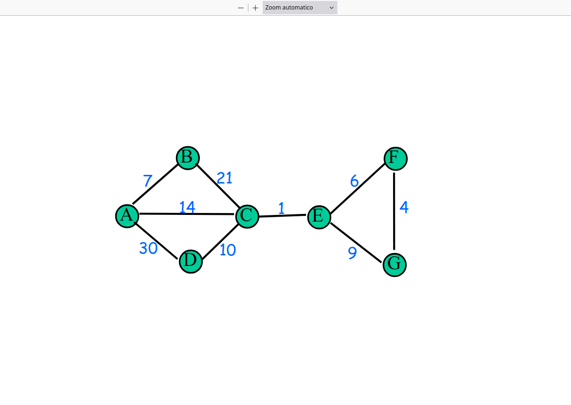Click edge weight 30 label
Image resolution: width=571 pixels, height=405 pixels.
(148, 248)
